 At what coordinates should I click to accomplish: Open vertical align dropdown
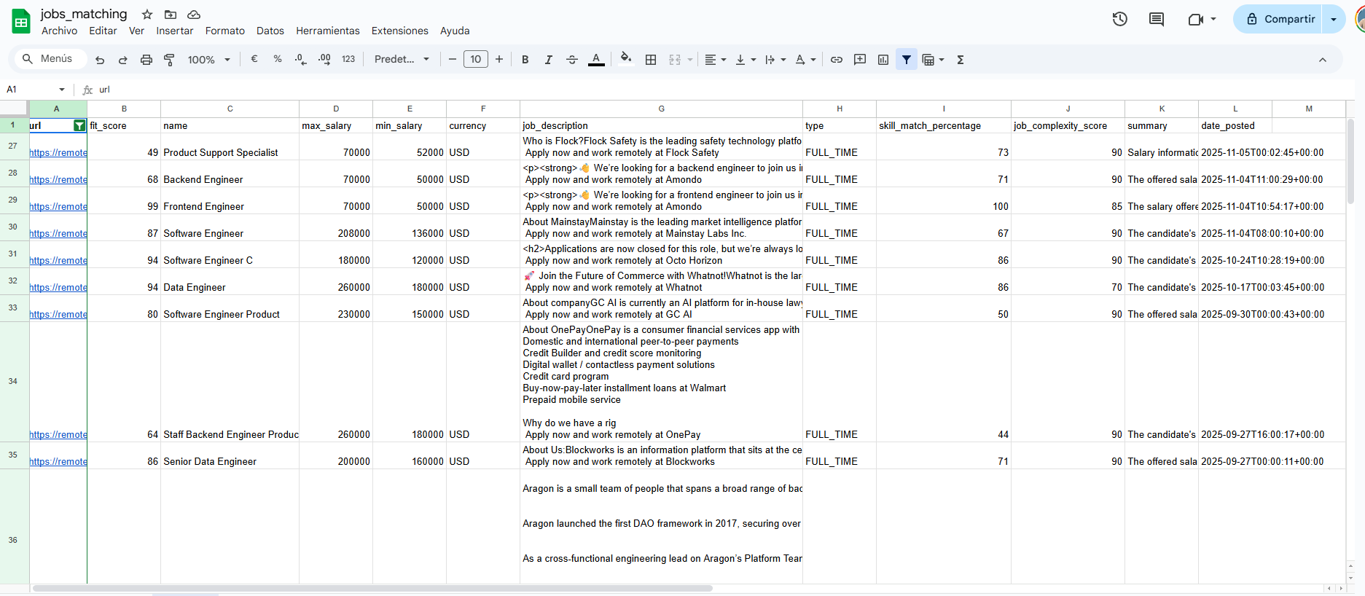(x=746, y=60)
